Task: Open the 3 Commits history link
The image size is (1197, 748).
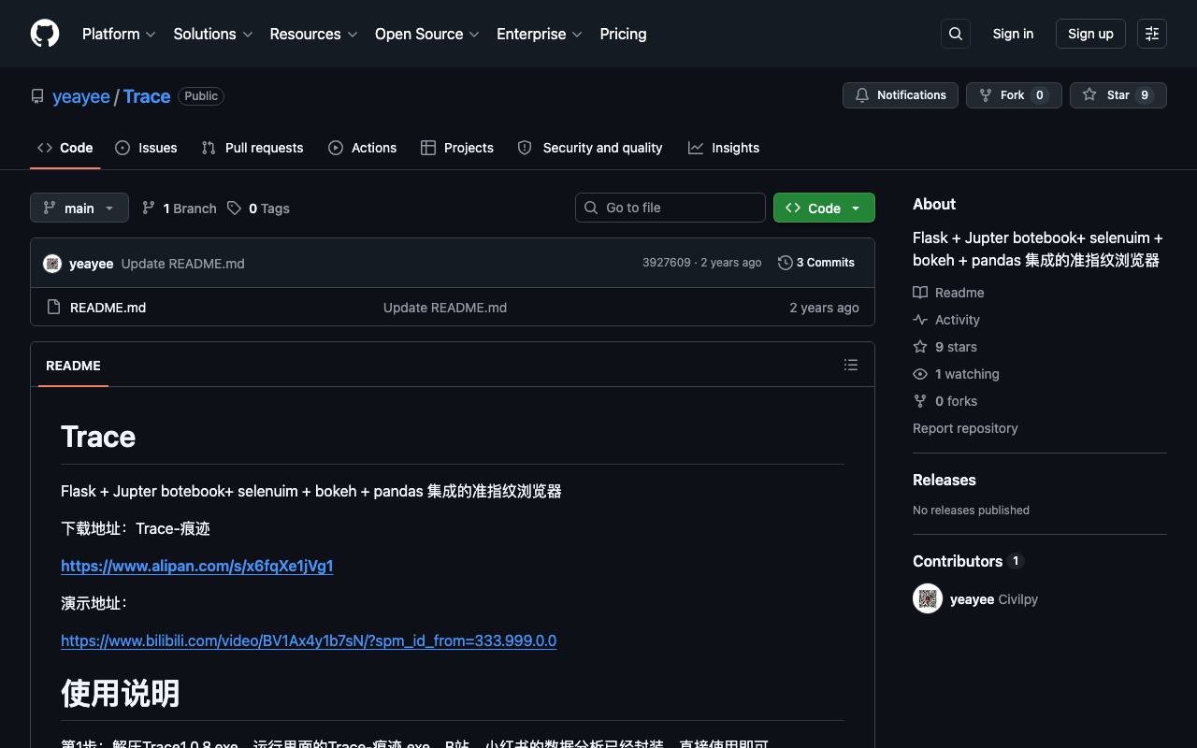Action: coord(816,263)
